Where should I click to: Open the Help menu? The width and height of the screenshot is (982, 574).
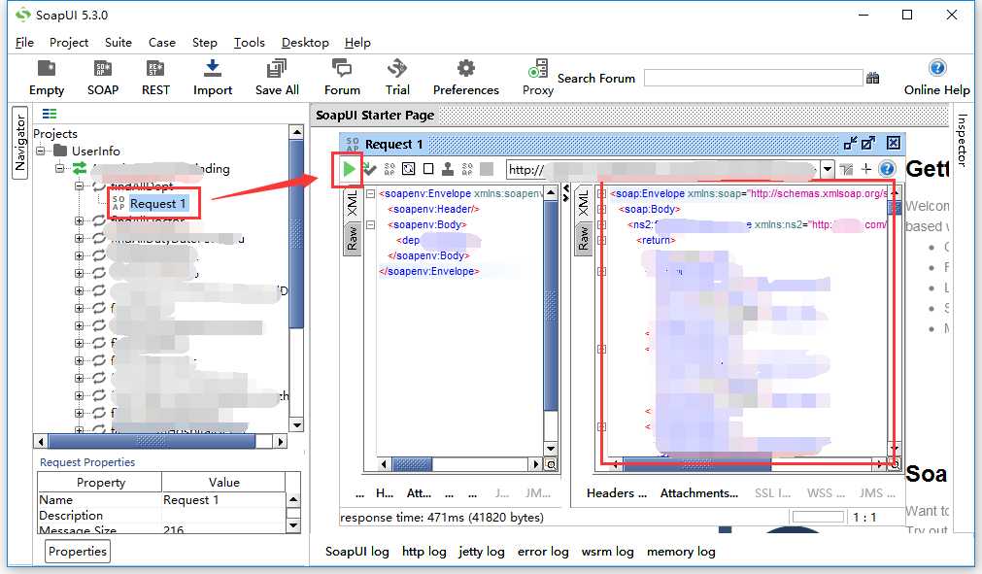(x=357, y=43)
